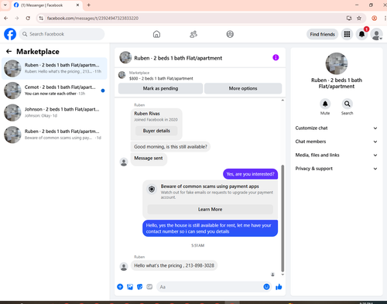
Task: Expand Media, files and links section
Action: pos(336,155)
